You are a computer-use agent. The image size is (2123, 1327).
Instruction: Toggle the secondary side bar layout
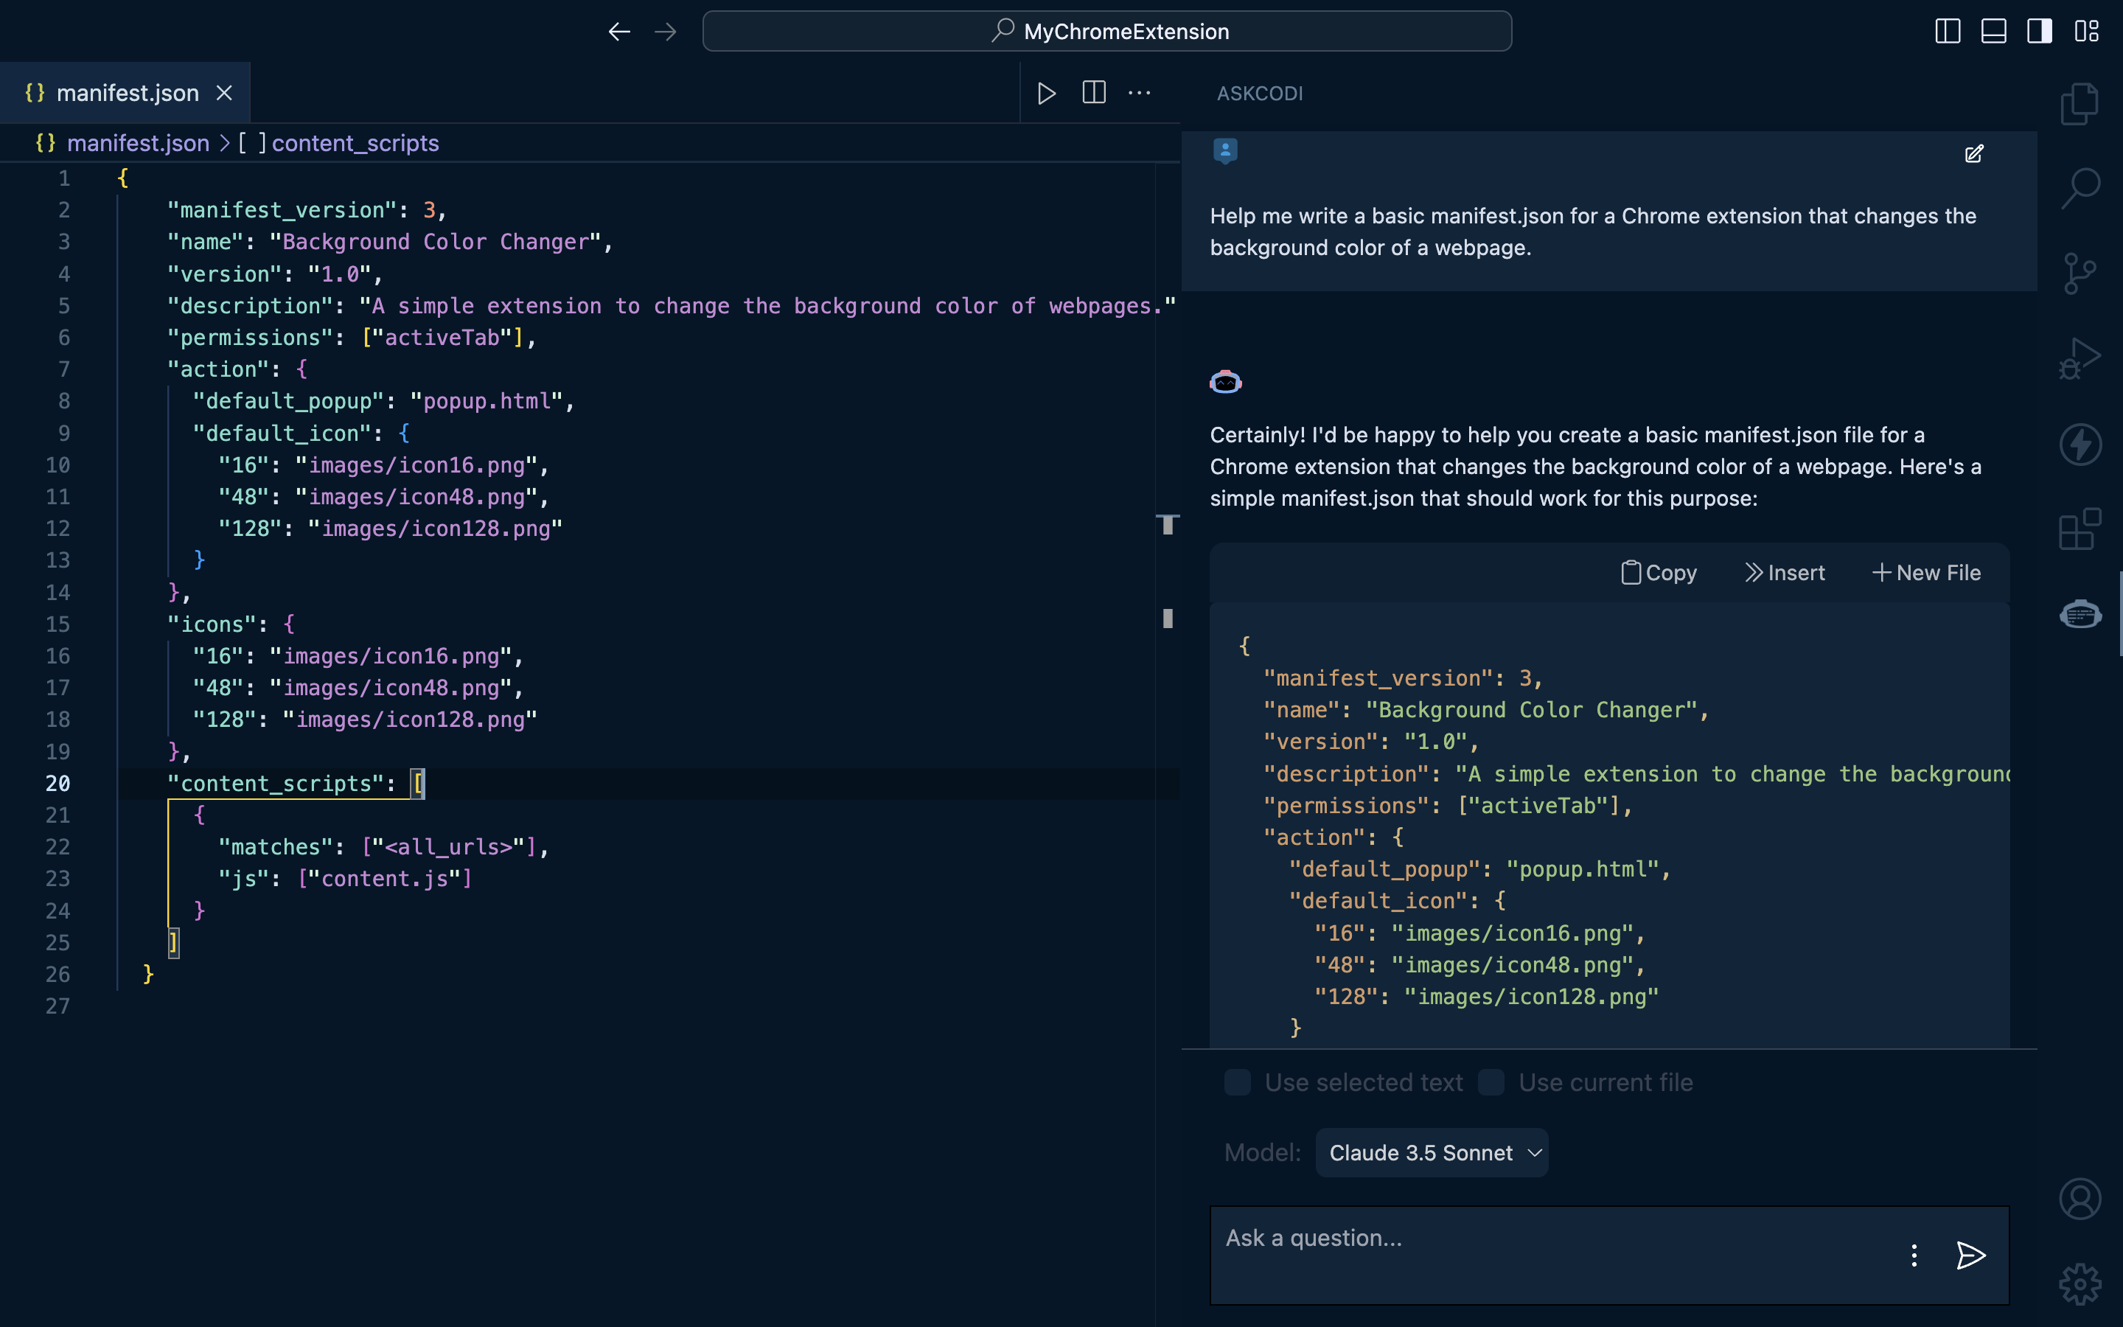tap(2040, 32)
